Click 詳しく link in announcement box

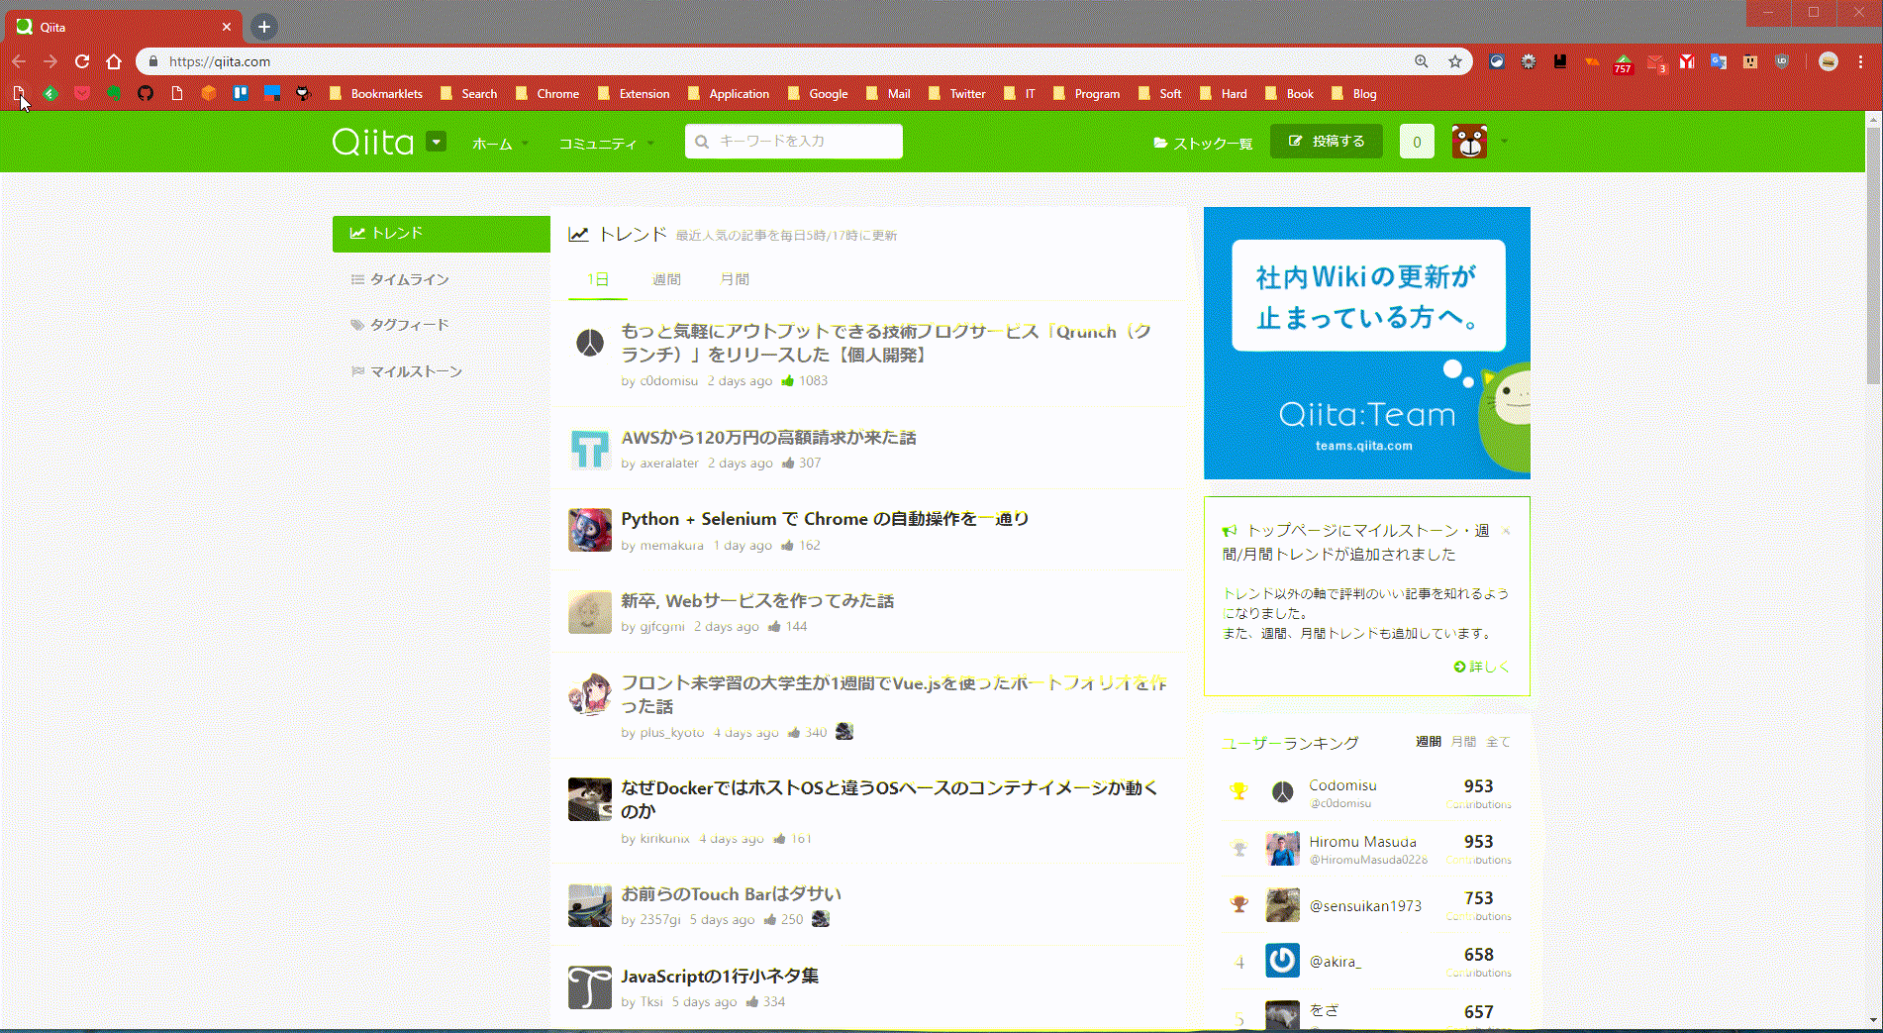click(x=1482, y=667)
